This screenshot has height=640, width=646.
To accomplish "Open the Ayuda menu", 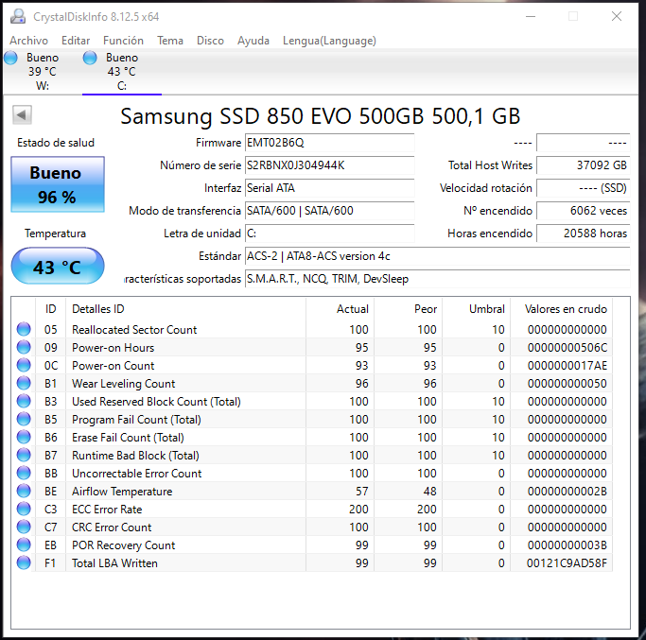I will click(x=253, y=41).
